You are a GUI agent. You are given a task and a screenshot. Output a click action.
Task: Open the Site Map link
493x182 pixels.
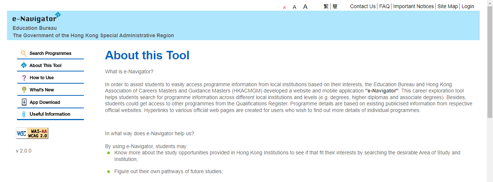[448, 6]
